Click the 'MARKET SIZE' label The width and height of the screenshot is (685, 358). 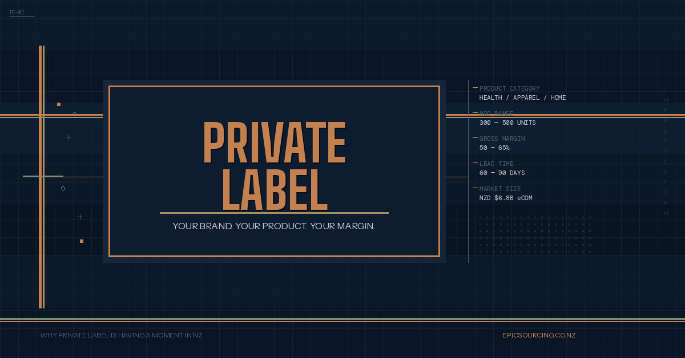tap(500, 189)
